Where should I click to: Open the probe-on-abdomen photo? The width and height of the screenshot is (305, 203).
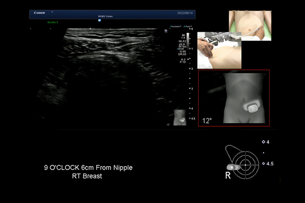(x=219, y=50)
